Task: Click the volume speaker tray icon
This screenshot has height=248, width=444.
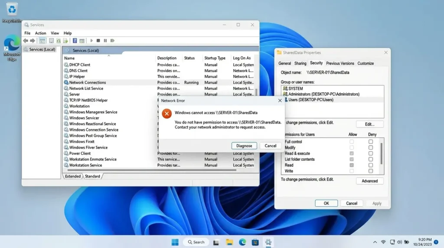Action: coord(399,242)
